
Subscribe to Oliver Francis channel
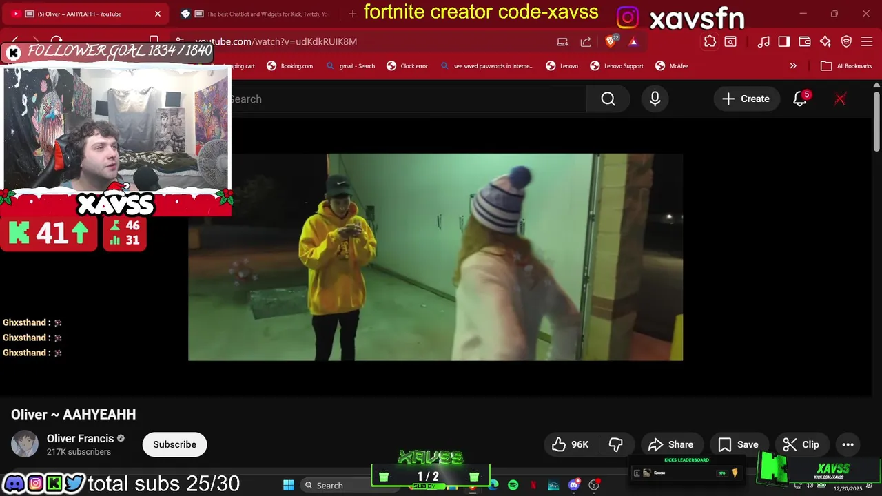[x=174, y=444]
